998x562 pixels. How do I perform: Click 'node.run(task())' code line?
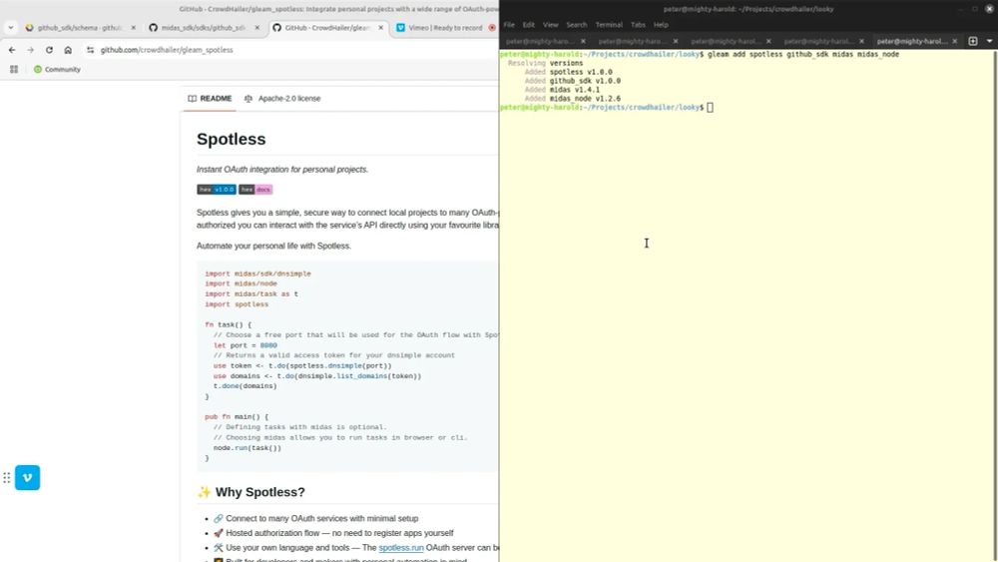pos(247,448)
